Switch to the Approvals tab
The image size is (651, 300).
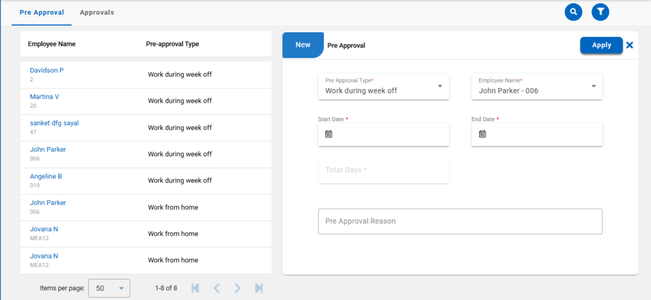coord(97,12)
